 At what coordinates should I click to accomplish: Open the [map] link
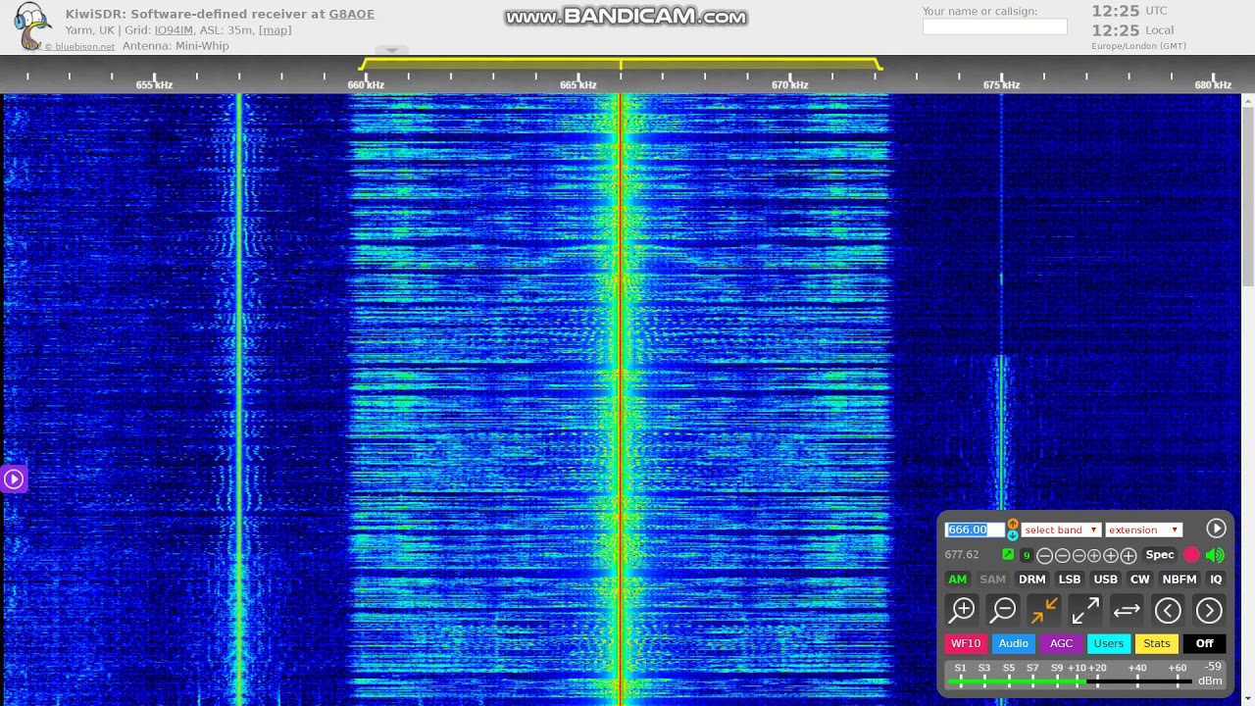click(x=275, y=30)
